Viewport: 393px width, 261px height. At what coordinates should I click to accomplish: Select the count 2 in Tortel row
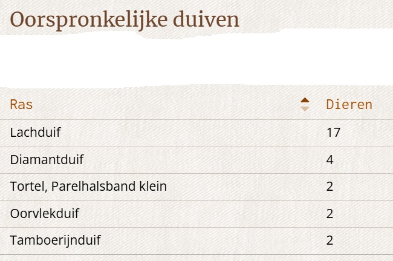point(330,187)
